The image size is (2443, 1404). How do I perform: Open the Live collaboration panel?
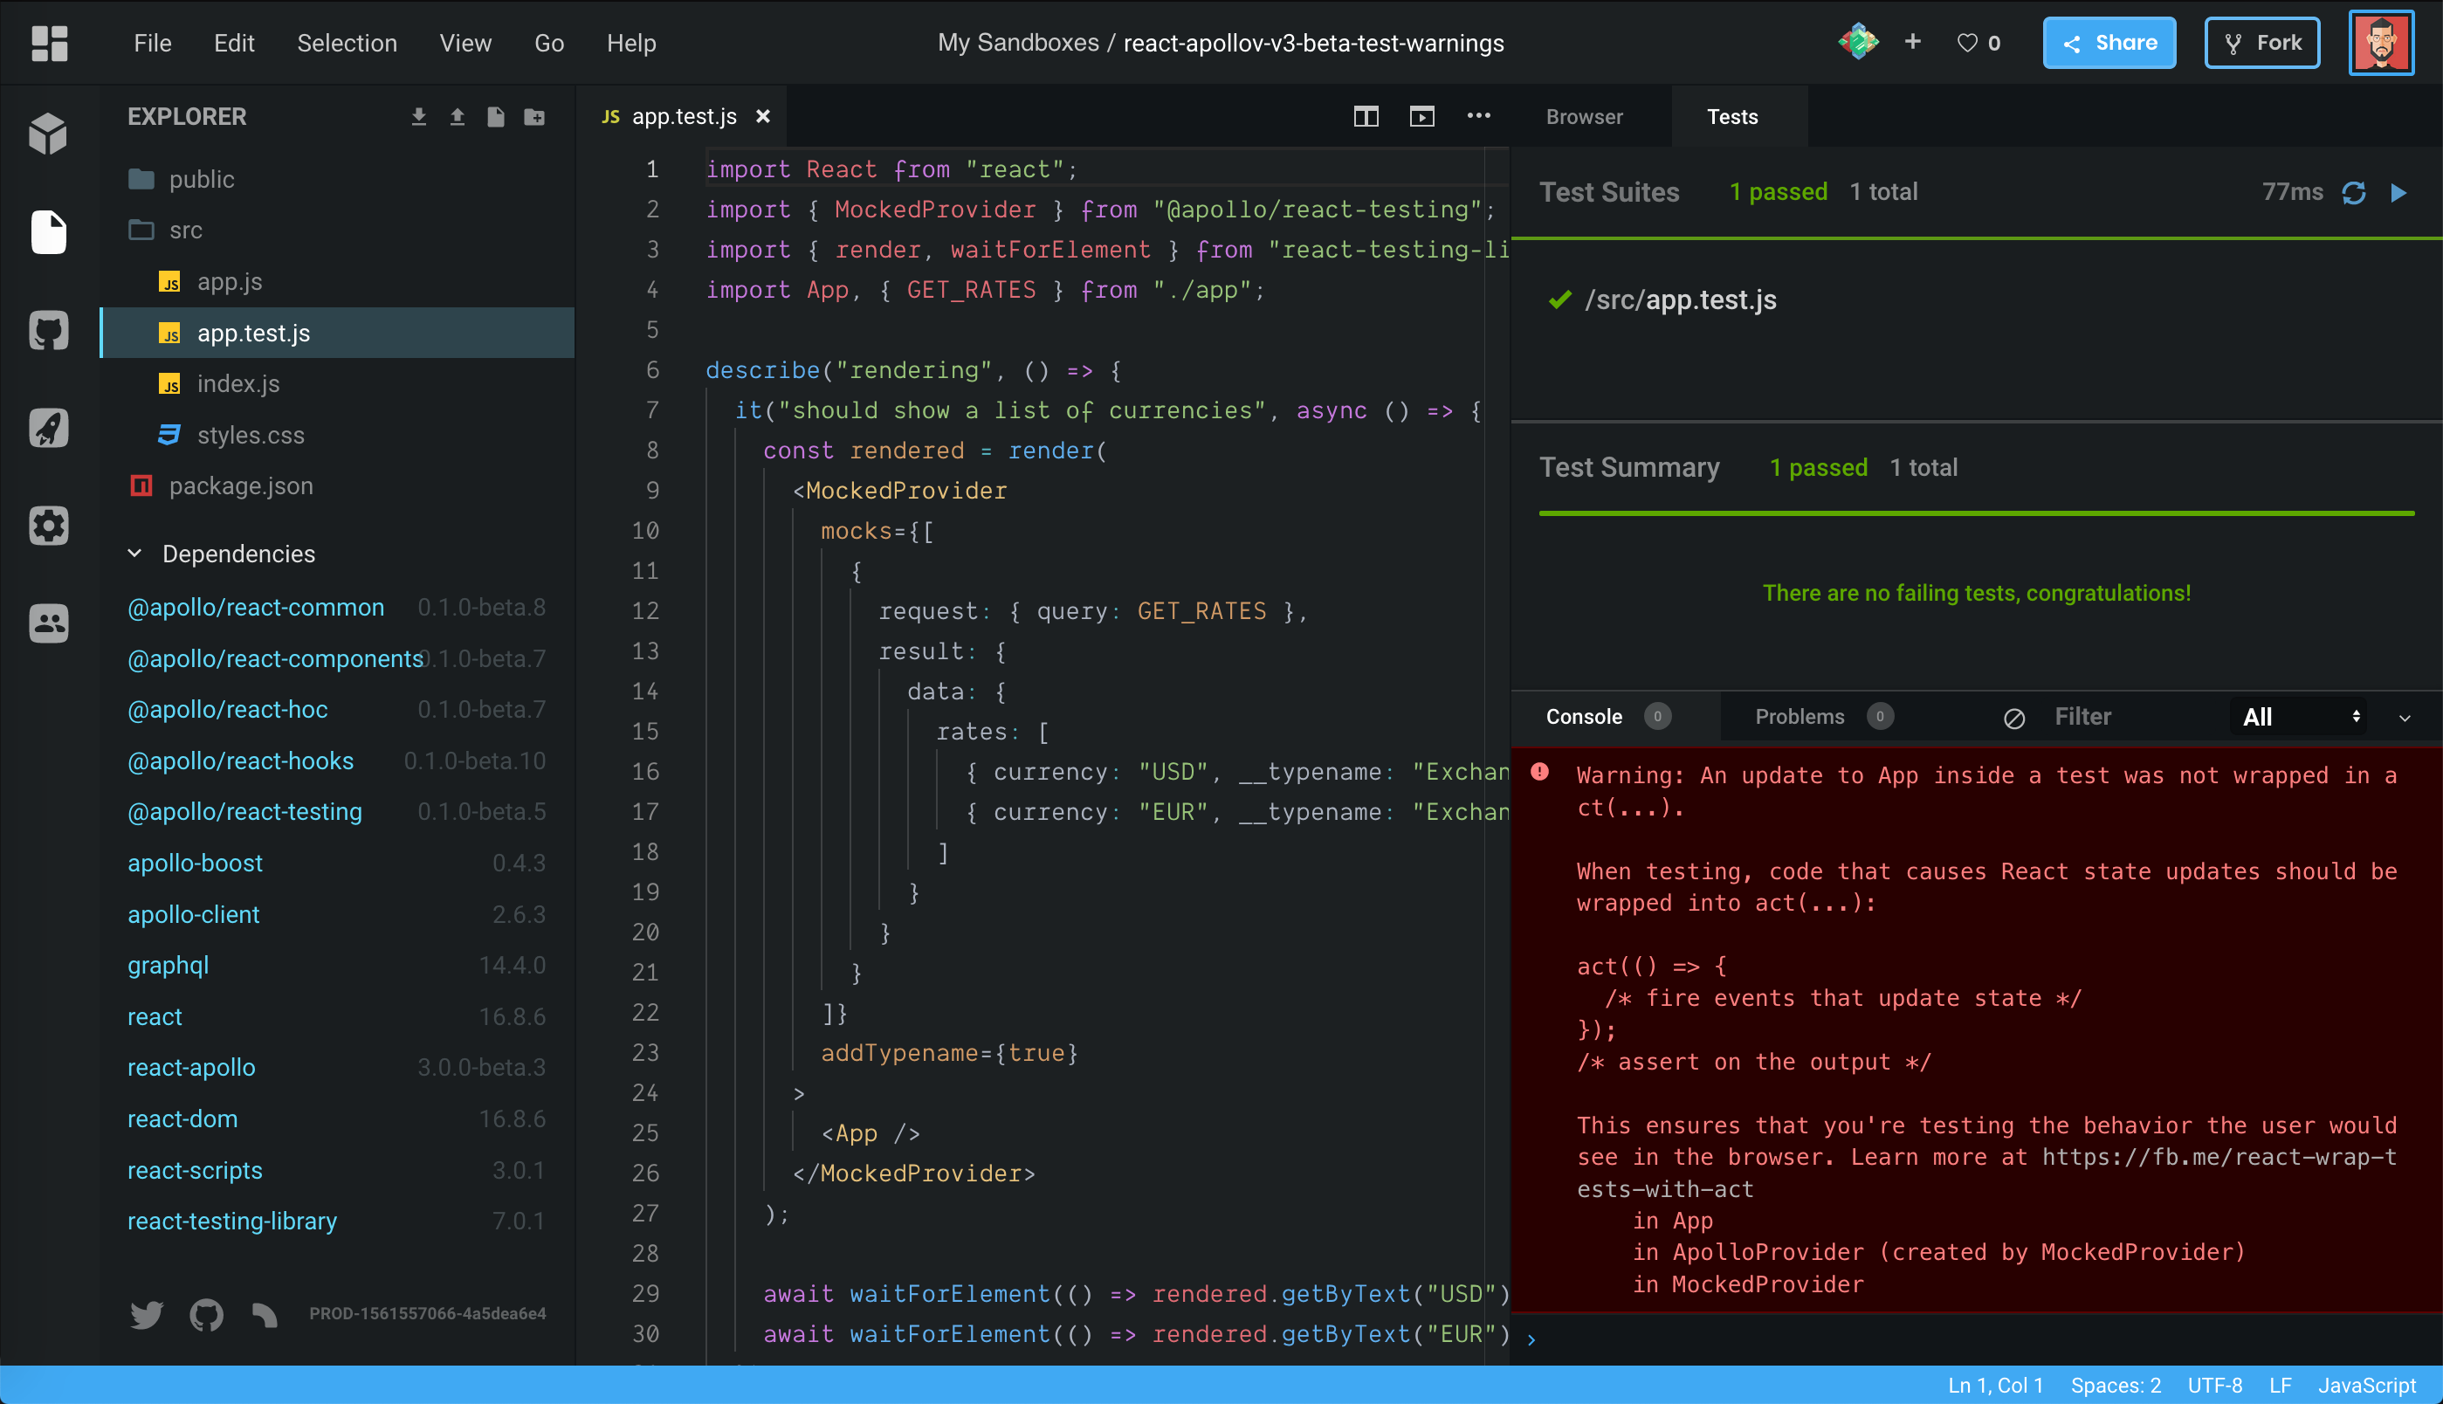pos(48,623)
